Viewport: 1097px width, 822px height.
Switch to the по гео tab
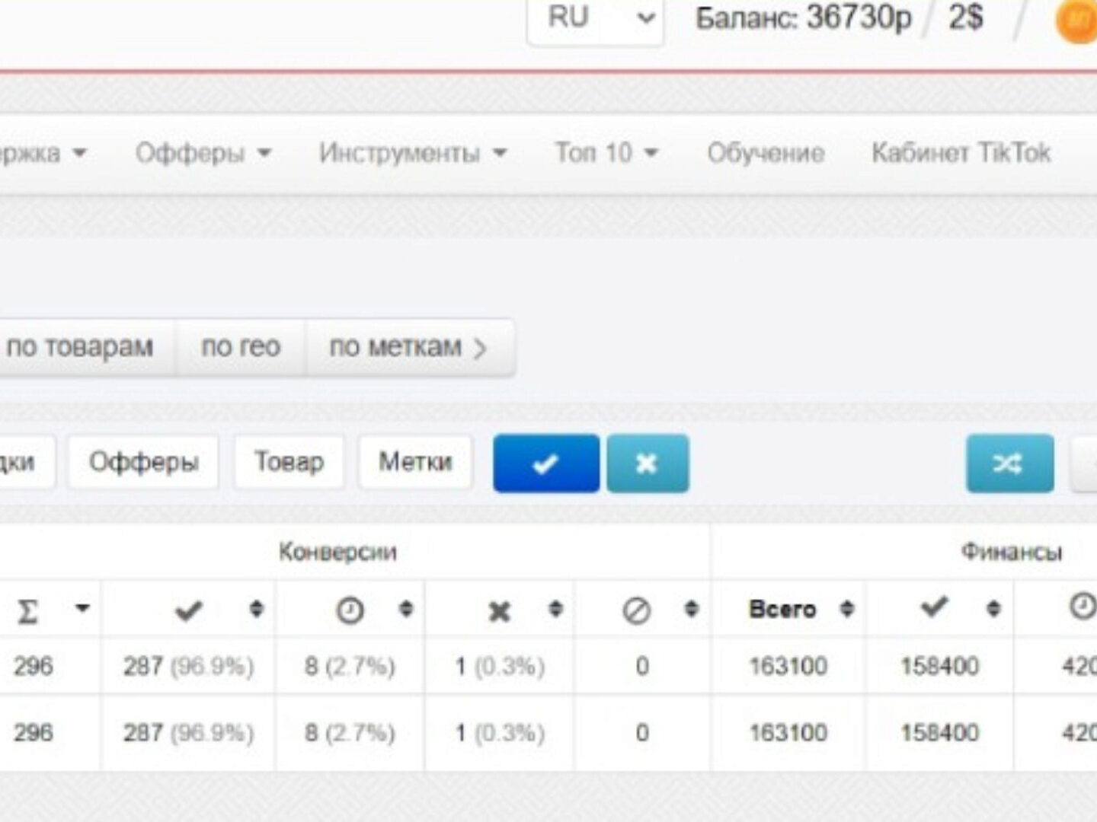tap(241, 347)
